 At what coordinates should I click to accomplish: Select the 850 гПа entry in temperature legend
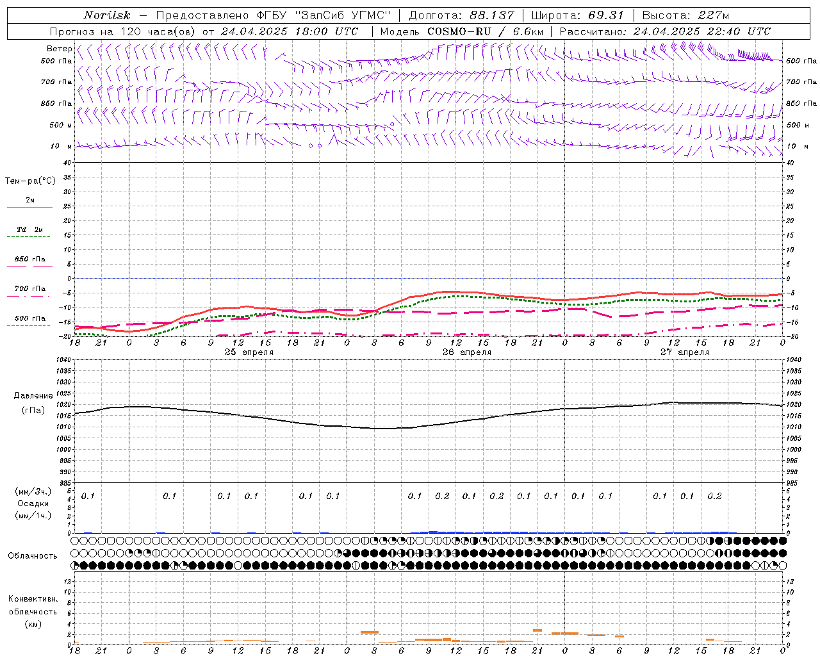tap(30, 259)
